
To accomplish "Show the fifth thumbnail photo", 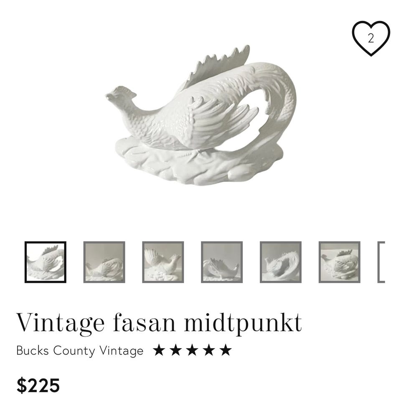I will coord(281,262).
